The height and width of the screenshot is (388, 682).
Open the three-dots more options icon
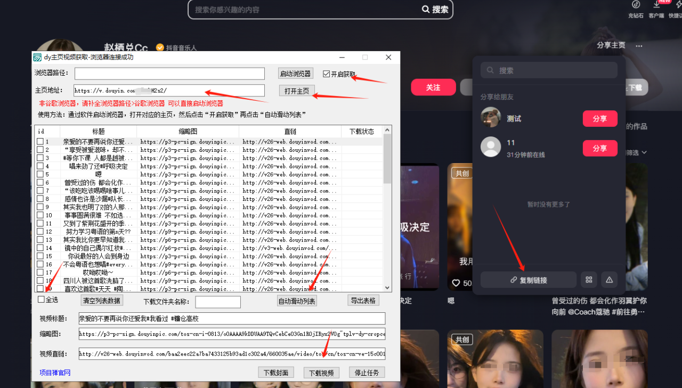[x=639, y=46]
